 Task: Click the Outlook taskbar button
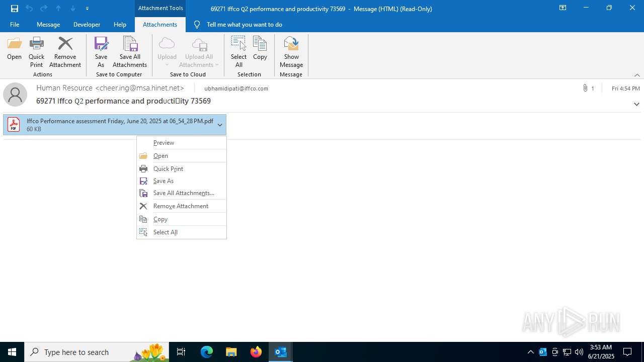(x=281, y=352)
